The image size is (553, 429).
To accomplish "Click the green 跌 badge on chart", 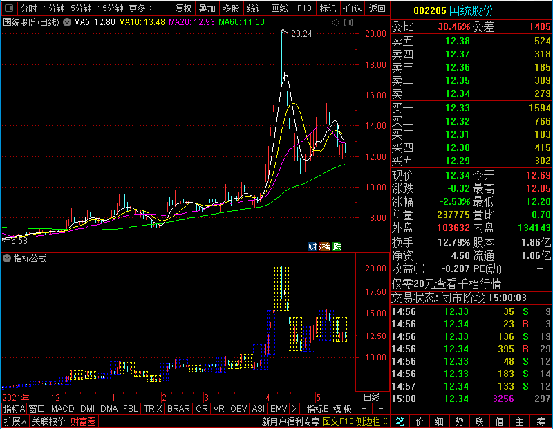I will (337, 246).
